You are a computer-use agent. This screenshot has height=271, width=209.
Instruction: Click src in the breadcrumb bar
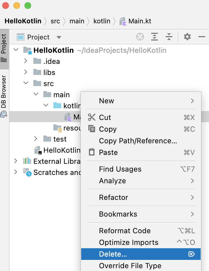tap(55, 21)
